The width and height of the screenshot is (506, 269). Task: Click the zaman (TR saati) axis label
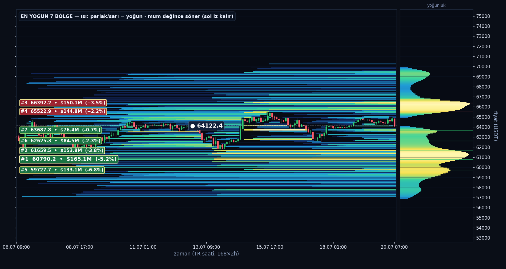pos(206,254)
